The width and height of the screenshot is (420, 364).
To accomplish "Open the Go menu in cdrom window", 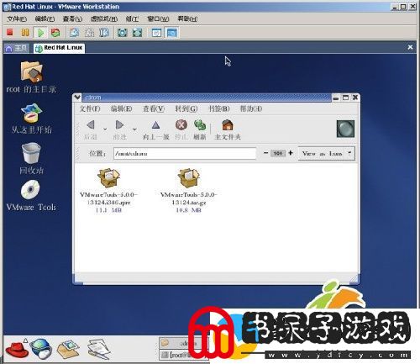I will pyautogui.click(x=186, y=108).
